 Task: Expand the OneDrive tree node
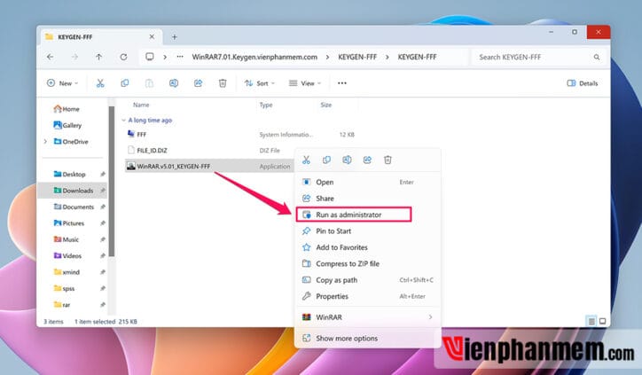[x=45, y=142]
